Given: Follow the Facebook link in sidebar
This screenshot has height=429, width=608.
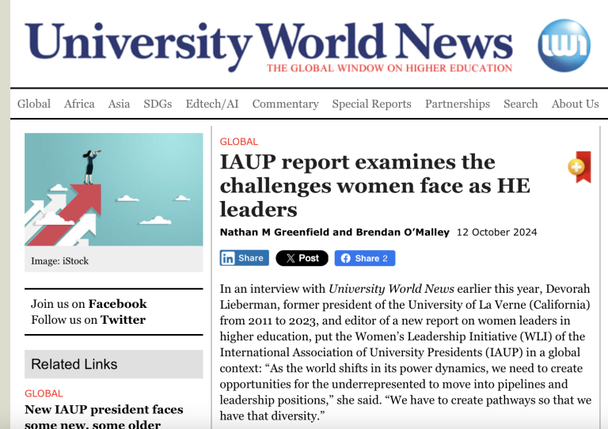Looking at the screenshot, I should (117, 304).
